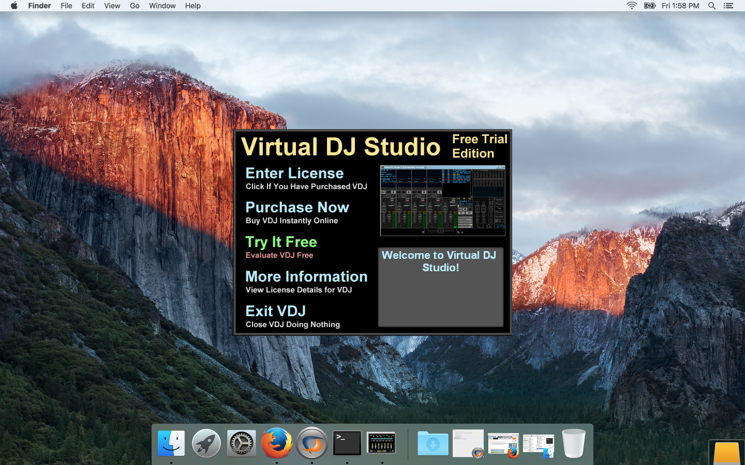Open the File menu
This screenshot has height=465, width=745.
pos(66,5)
